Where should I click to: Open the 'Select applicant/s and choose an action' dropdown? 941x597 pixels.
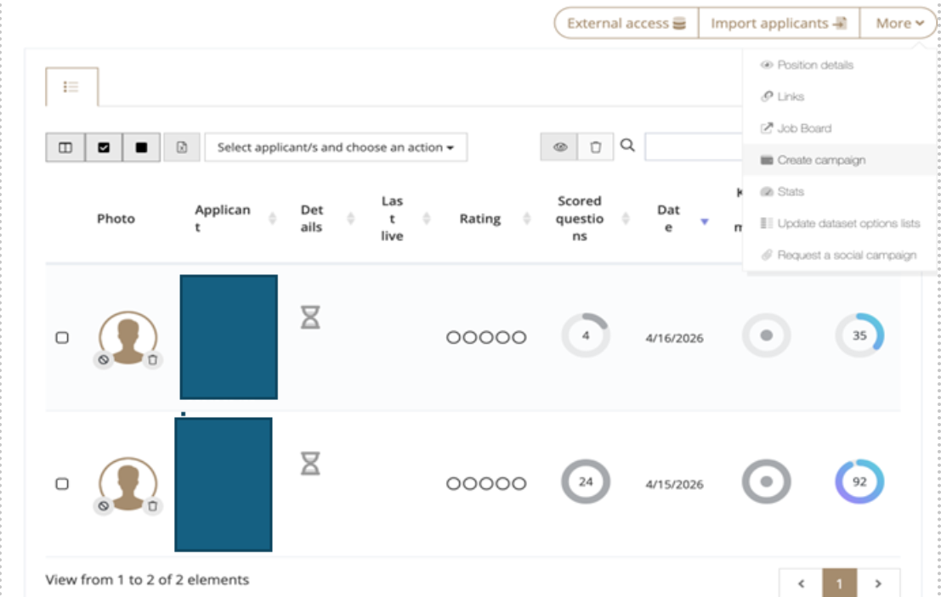click(x=336, y=148)
